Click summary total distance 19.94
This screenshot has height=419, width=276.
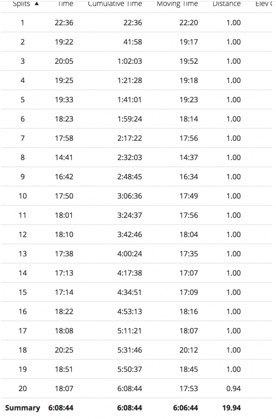(231, 408)
